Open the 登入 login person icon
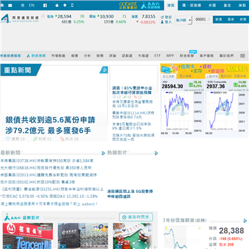This screenshot has width=249, height=249. [x=166, y=22]
